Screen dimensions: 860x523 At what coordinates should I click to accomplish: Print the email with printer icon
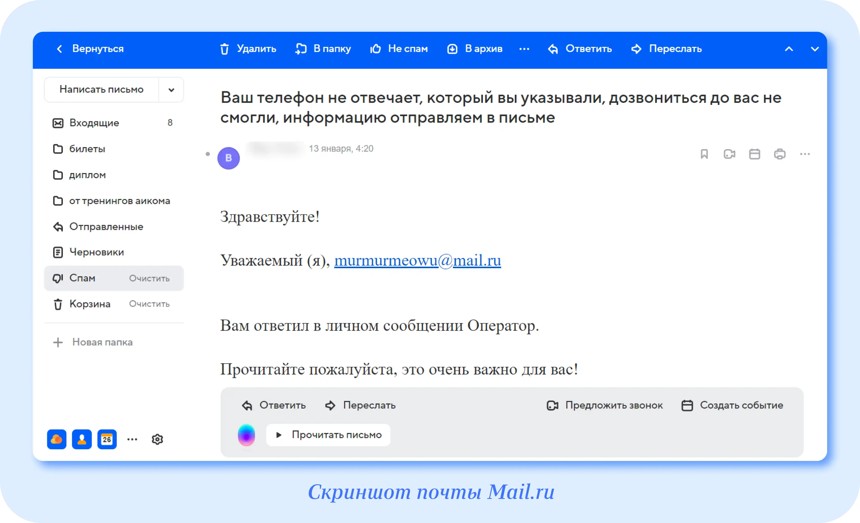pyautogui.click(x=780, y=154)
